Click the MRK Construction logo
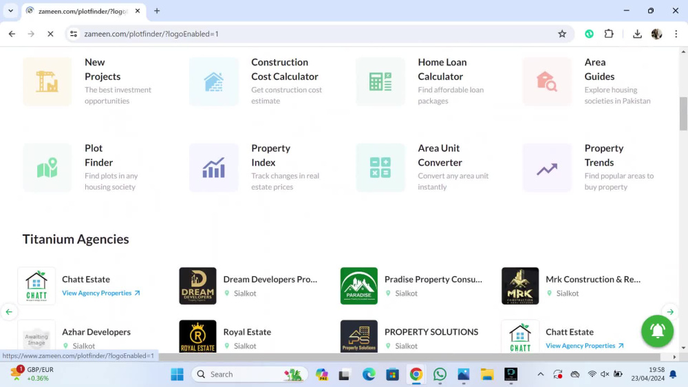688x387 pixels. (520, 286)
